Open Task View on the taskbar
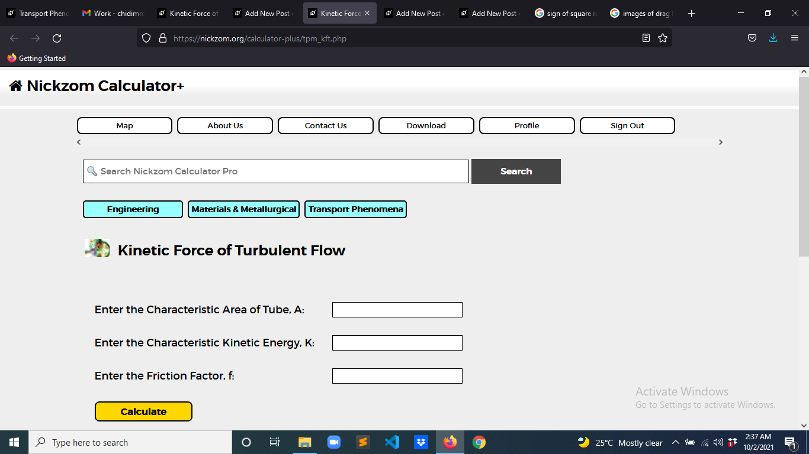The width and height of the screenshot is (809, 454). (275, 442)
